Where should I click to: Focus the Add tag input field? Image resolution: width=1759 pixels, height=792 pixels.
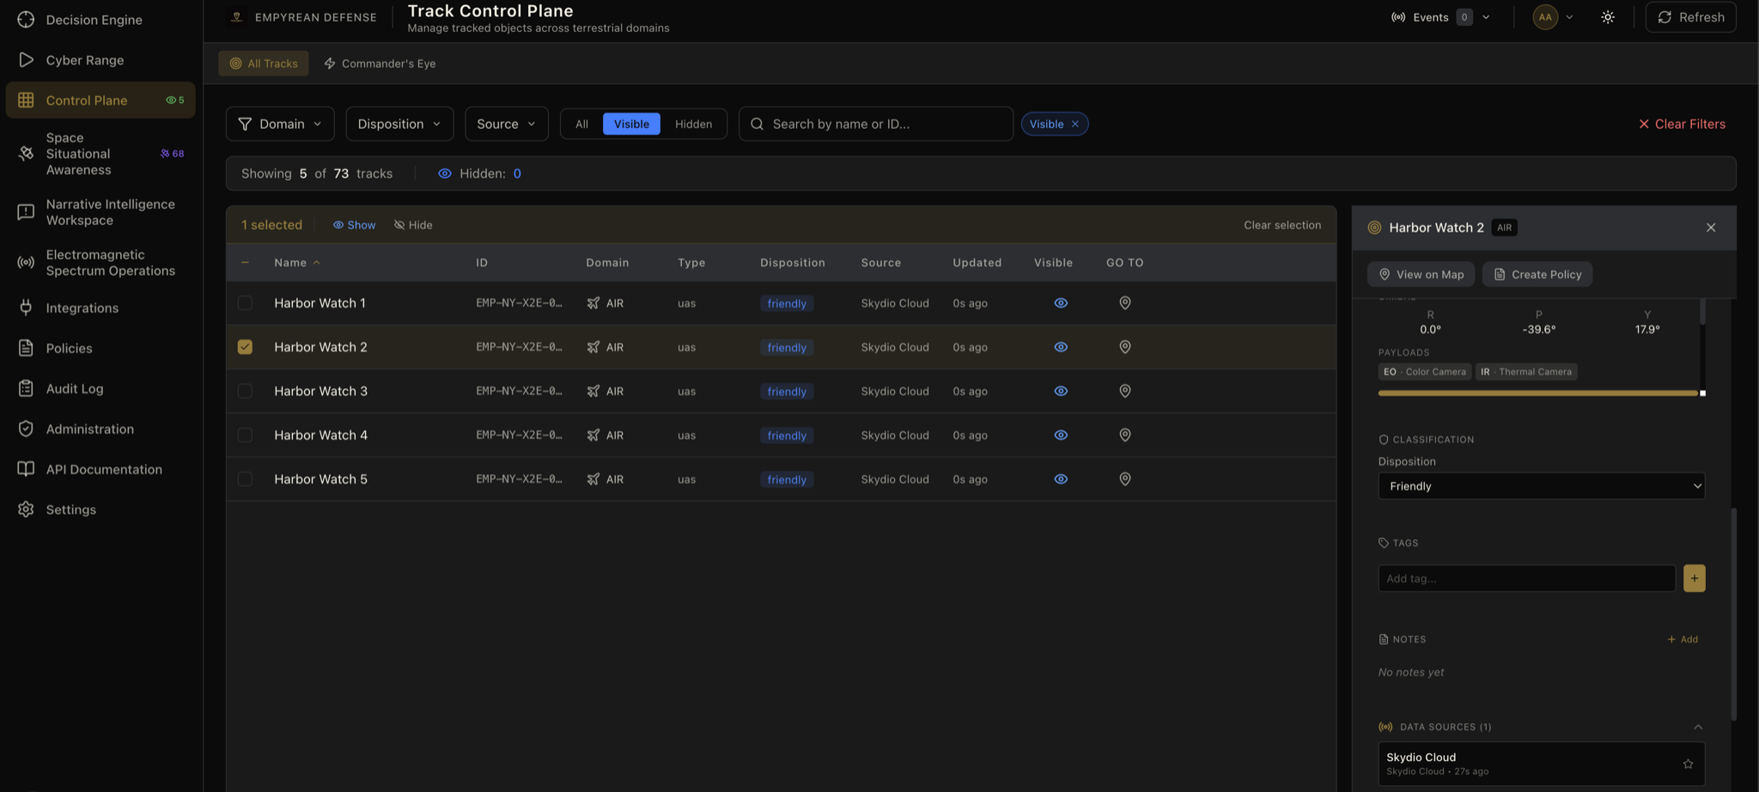(x=1526, y=578)
